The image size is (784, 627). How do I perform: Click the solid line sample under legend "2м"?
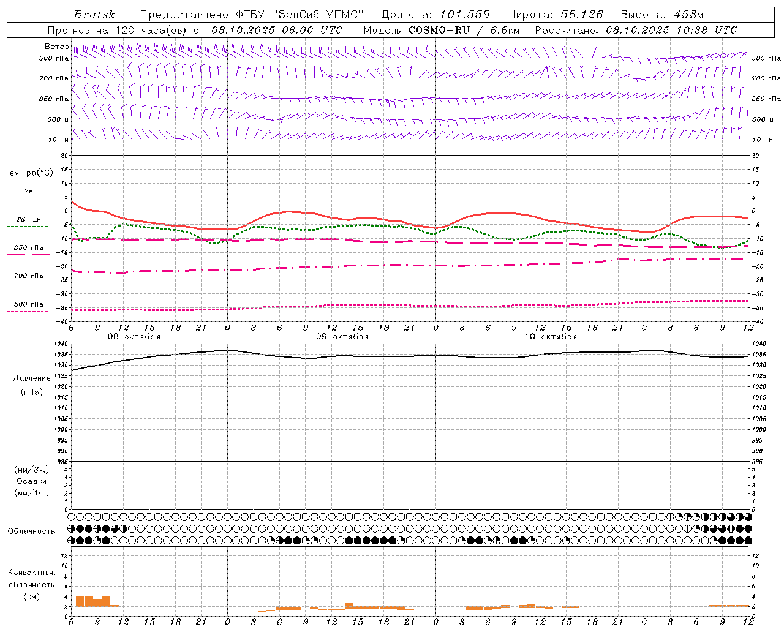28,198
